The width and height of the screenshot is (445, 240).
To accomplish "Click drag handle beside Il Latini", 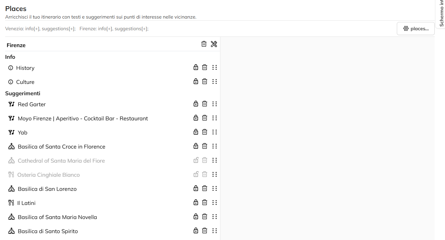I will [215, 203].
